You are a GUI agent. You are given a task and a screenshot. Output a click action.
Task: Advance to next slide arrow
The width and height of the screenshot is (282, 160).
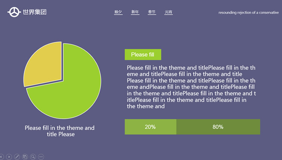tap(9, 157)
